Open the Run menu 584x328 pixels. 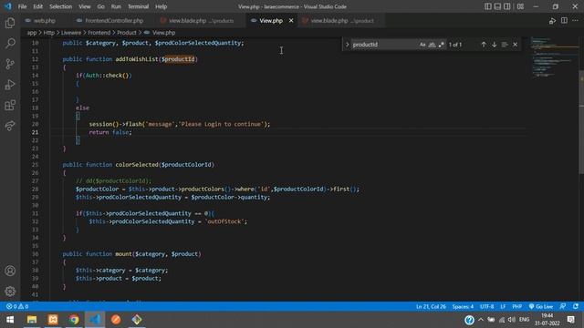[116, 6]
